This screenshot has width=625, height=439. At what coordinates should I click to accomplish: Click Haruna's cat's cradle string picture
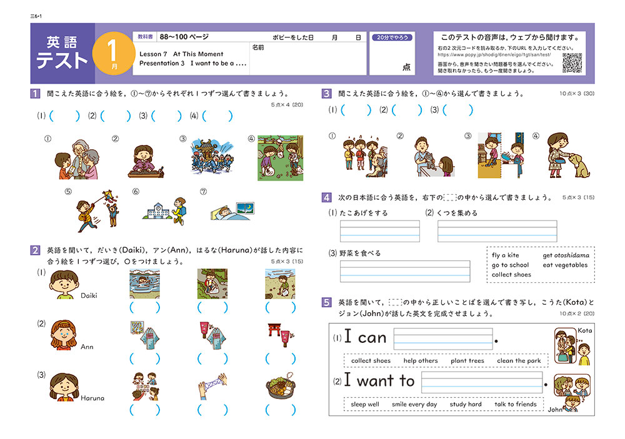pos(213,386)
